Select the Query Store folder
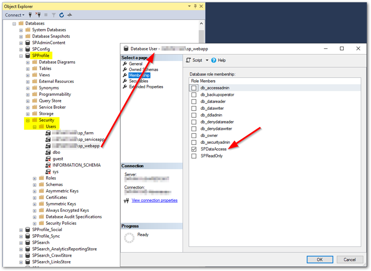Screen dimensions: 371x271 click(x=50, y=101)
